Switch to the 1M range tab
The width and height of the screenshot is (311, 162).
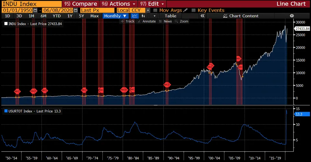click(31, 16)
